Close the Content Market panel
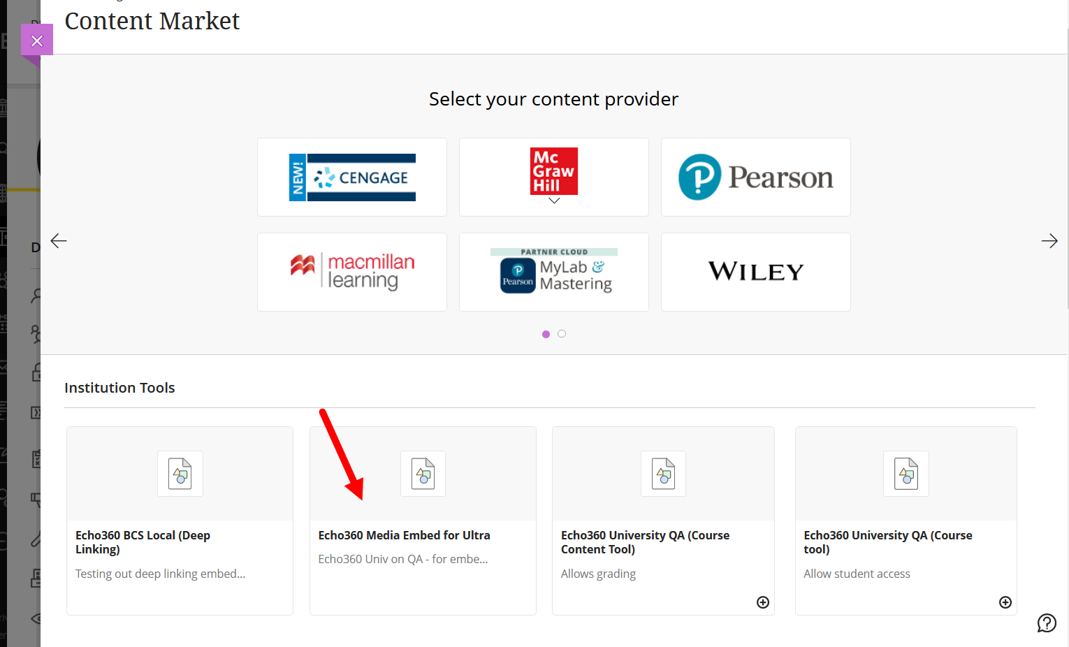The width and height of the screenshot is (1069, 647). (x=37, y=41)
